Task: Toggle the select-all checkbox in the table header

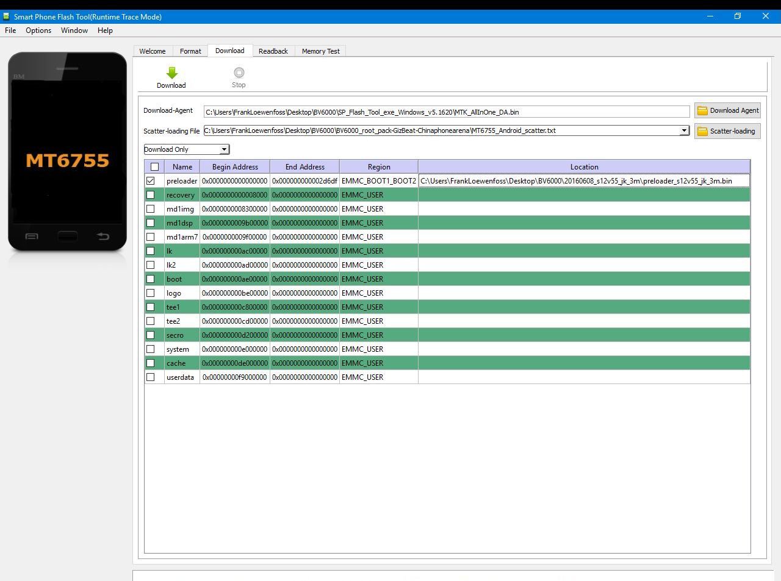Action: point(154,167)
